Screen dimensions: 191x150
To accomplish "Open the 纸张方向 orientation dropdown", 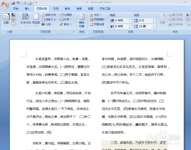I will click(x=50, y=15).
